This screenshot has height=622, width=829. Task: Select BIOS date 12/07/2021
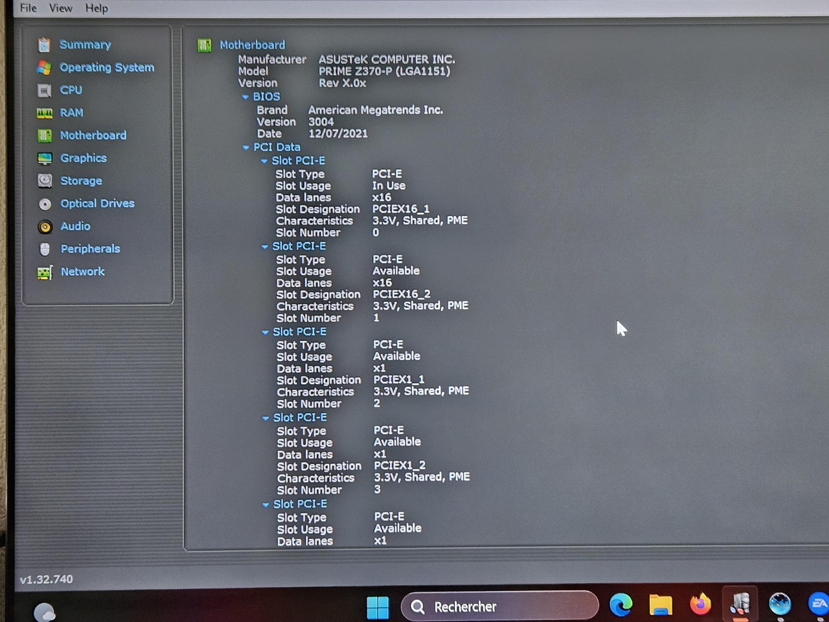[338, 133]
